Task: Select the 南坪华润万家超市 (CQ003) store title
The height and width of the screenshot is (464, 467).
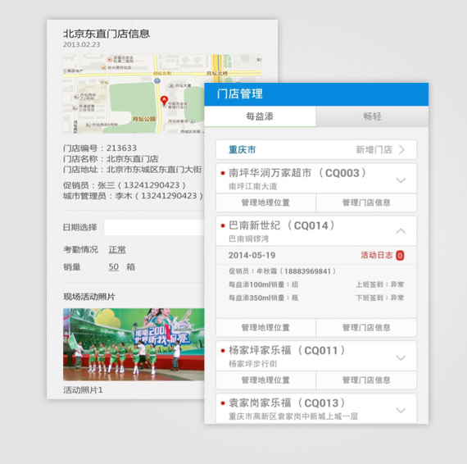Action: pos(297,173)
